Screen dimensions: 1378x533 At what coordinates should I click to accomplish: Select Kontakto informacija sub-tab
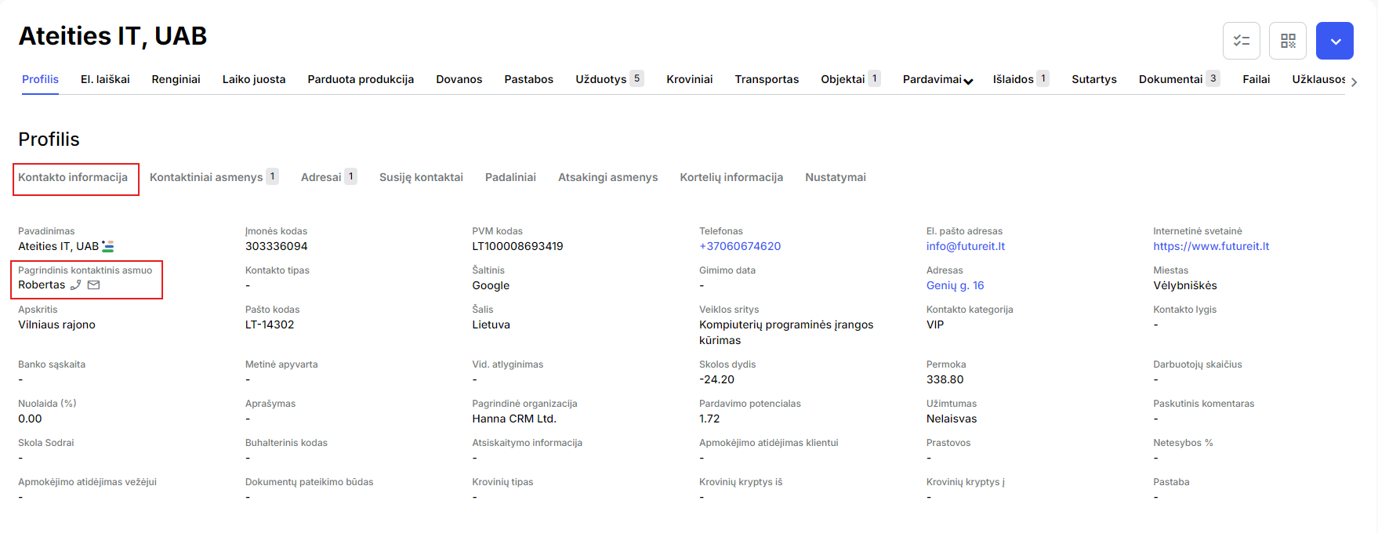tap(73, 177)
